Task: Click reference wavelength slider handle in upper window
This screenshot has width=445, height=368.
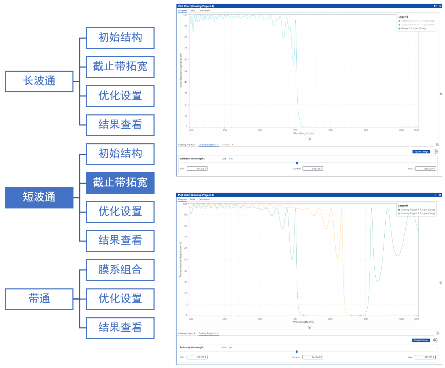Action: [297, 163]
